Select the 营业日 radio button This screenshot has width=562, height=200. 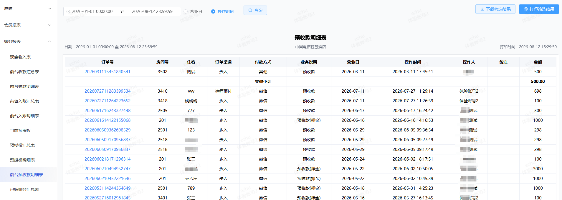pos(186,11)
